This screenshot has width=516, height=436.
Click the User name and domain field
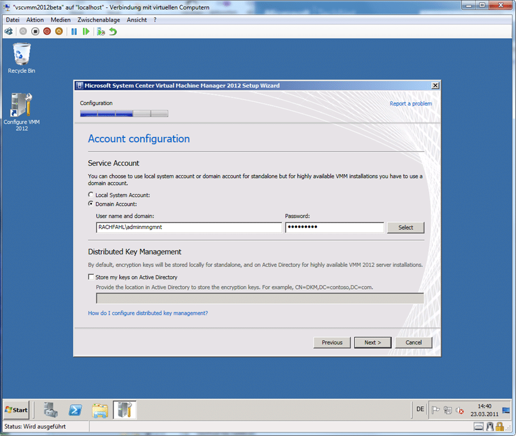(x=188, y=228)
